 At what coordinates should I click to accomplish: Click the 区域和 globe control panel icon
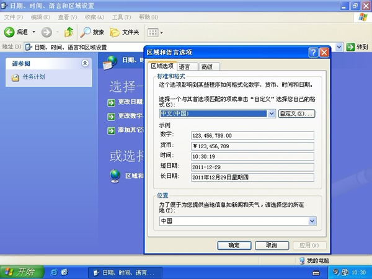(x=115, y=176)
